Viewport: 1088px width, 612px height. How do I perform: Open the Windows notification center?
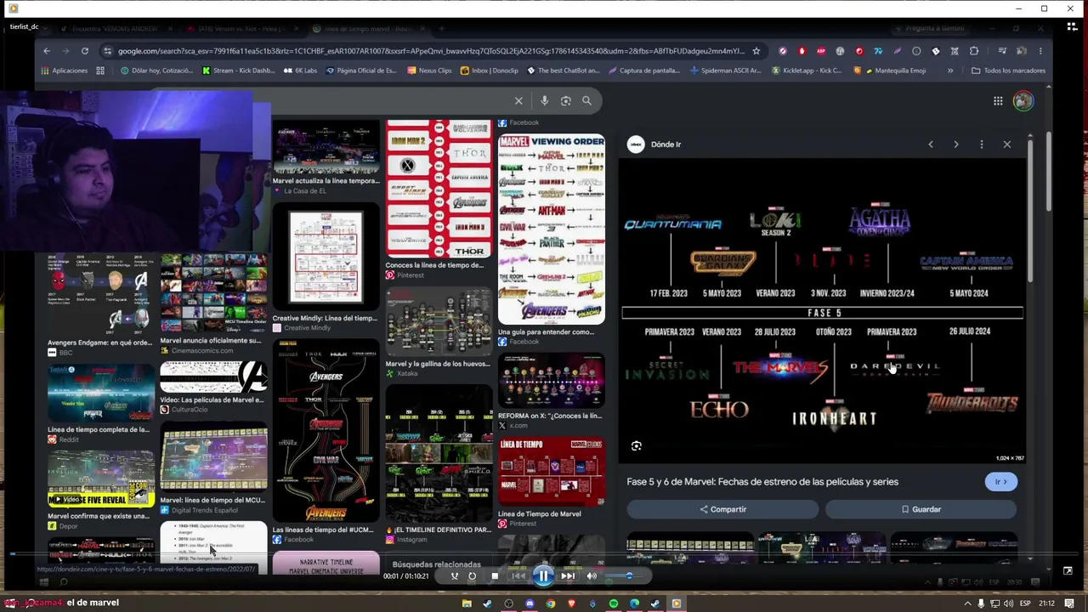[1069, 603]
